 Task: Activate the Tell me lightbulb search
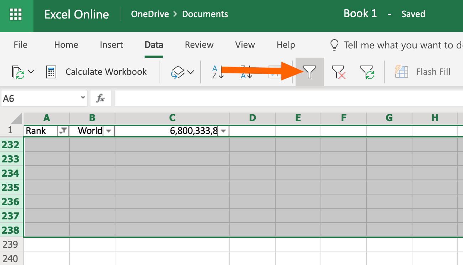tap(334, 45)
